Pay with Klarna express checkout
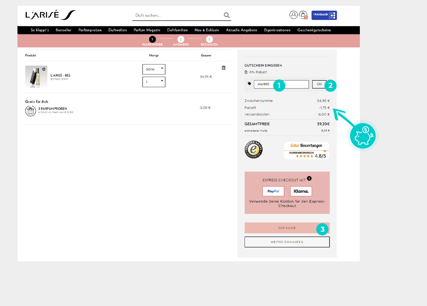The image size is (427, 306). 301,191
